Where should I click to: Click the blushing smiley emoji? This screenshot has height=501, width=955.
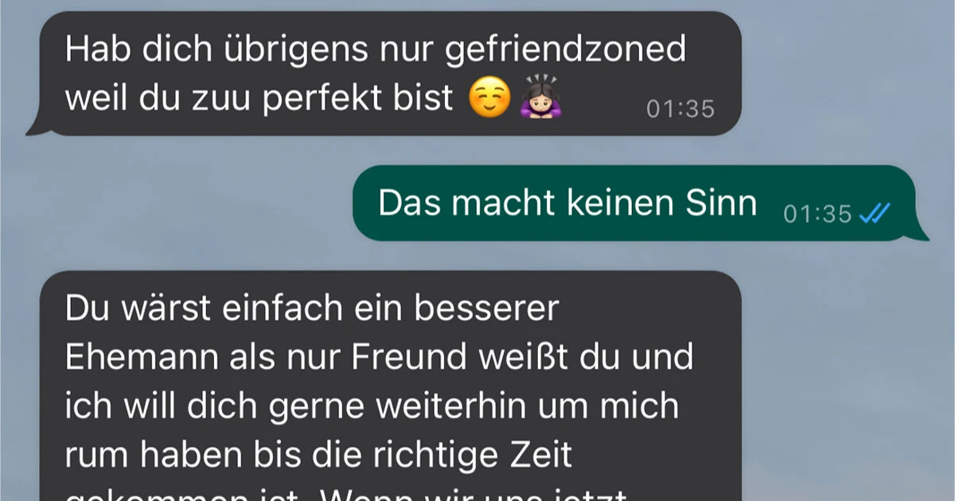[x=489, y=99]
